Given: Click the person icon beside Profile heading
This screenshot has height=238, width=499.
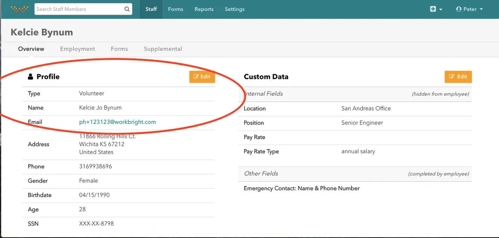Looking at the screenshot, I should tap(30, 77).
